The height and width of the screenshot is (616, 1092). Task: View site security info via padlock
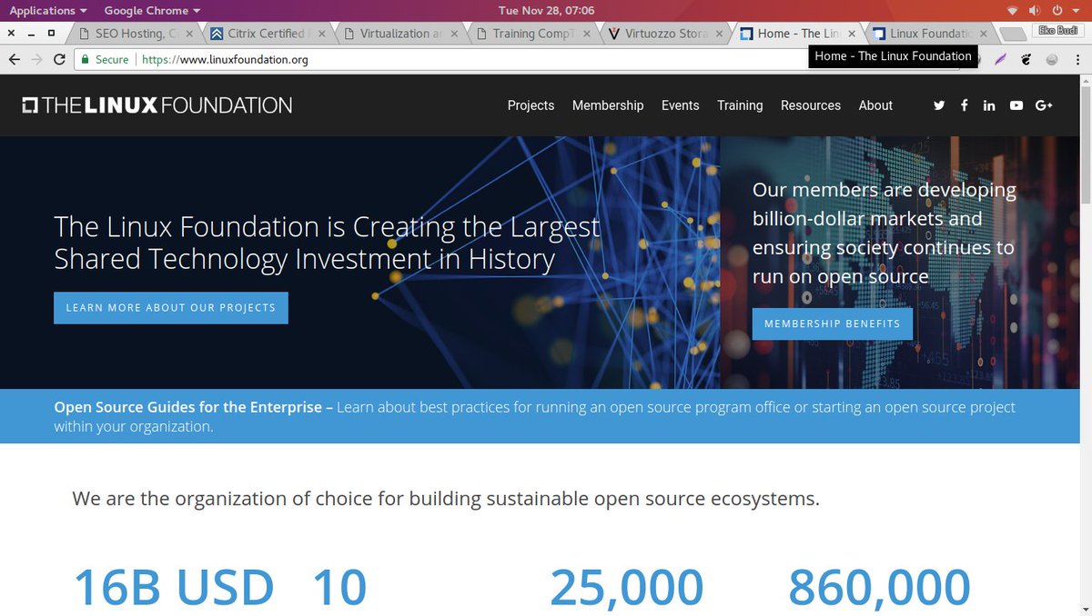click(x=86, y=59)
